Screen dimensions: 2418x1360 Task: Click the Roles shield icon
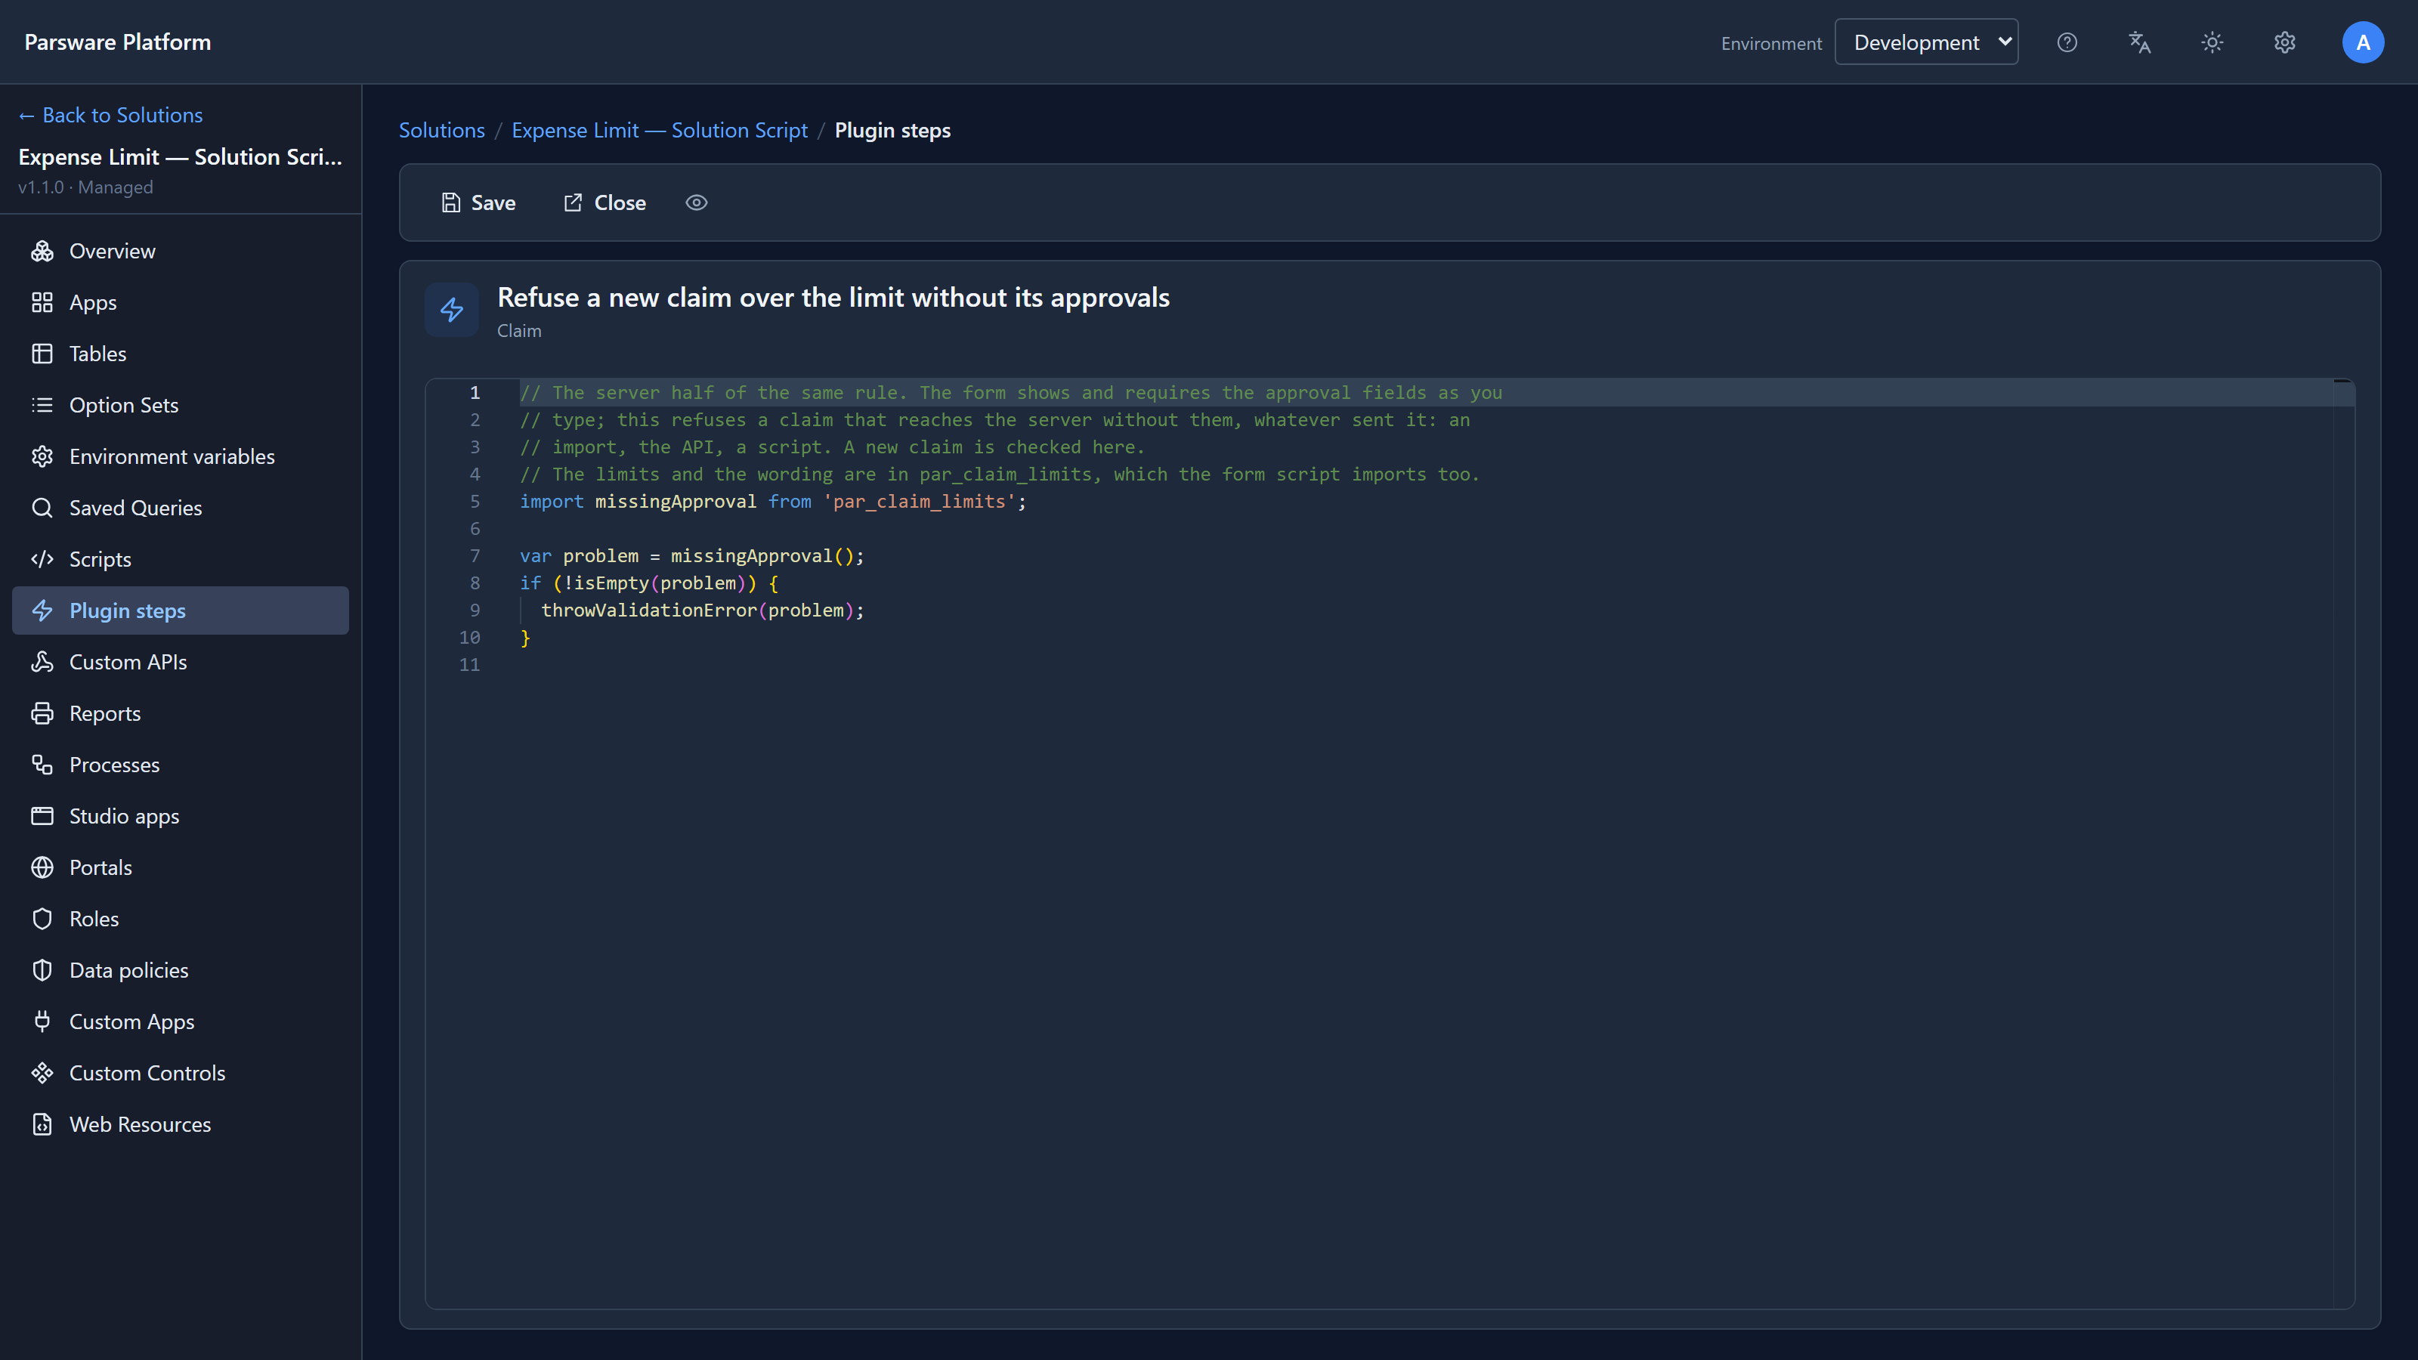point(42,919)
